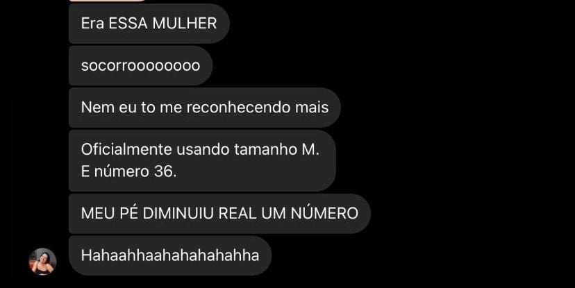Click the word 'Era' in the first bubble
The image size is (575, 288).
[x=92, y=24]
